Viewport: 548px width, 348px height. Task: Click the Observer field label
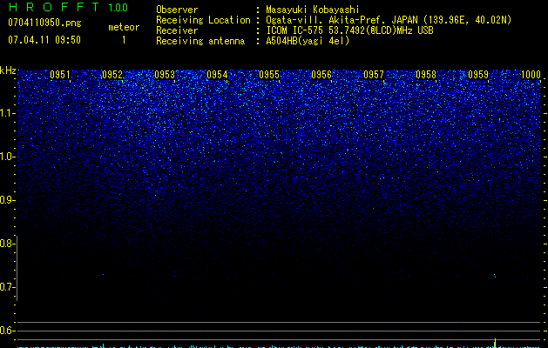click(177, 10)
